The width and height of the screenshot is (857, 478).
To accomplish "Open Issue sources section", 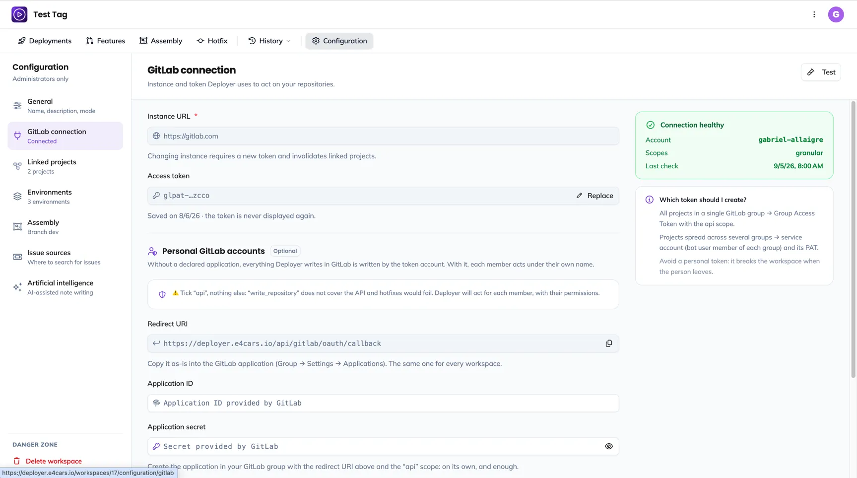I will click(x=66, y=257).
